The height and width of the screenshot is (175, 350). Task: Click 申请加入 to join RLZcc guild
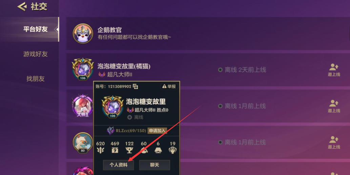[157, 131]
